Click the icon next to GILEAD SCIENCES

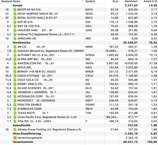(15, 88)
